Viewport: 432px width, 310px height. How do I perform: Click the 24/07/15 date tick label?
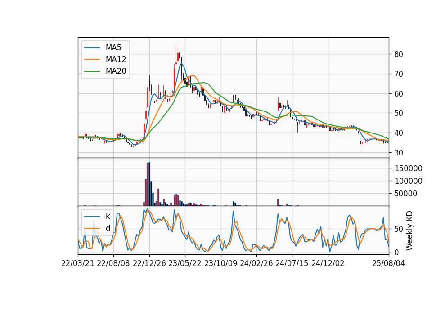click(x=292, y=264)
